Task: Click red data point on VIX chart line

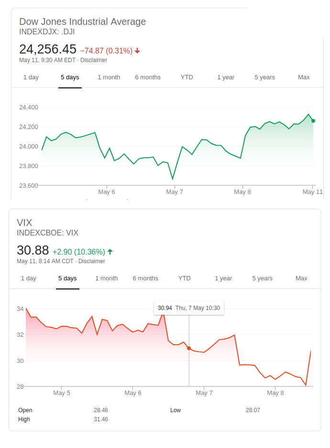Action: 189,349
